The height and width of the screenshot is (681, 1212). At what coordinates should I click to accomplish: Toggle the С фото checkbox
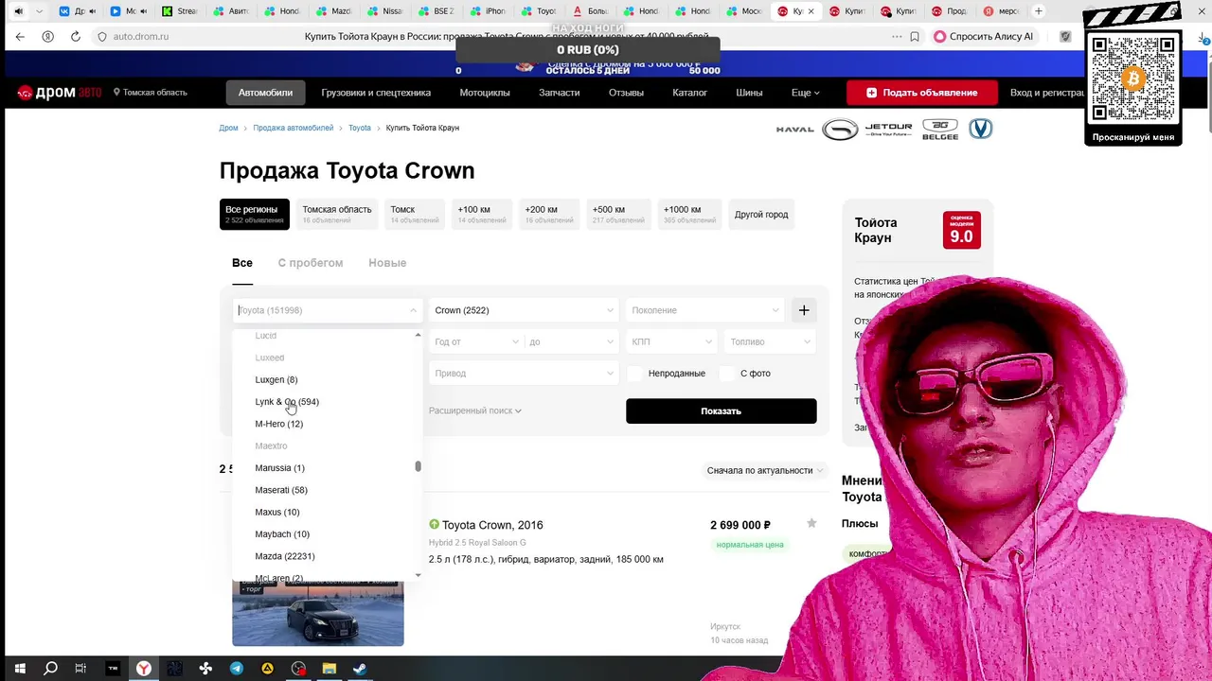pyautogui.click(x=727, y=374)
